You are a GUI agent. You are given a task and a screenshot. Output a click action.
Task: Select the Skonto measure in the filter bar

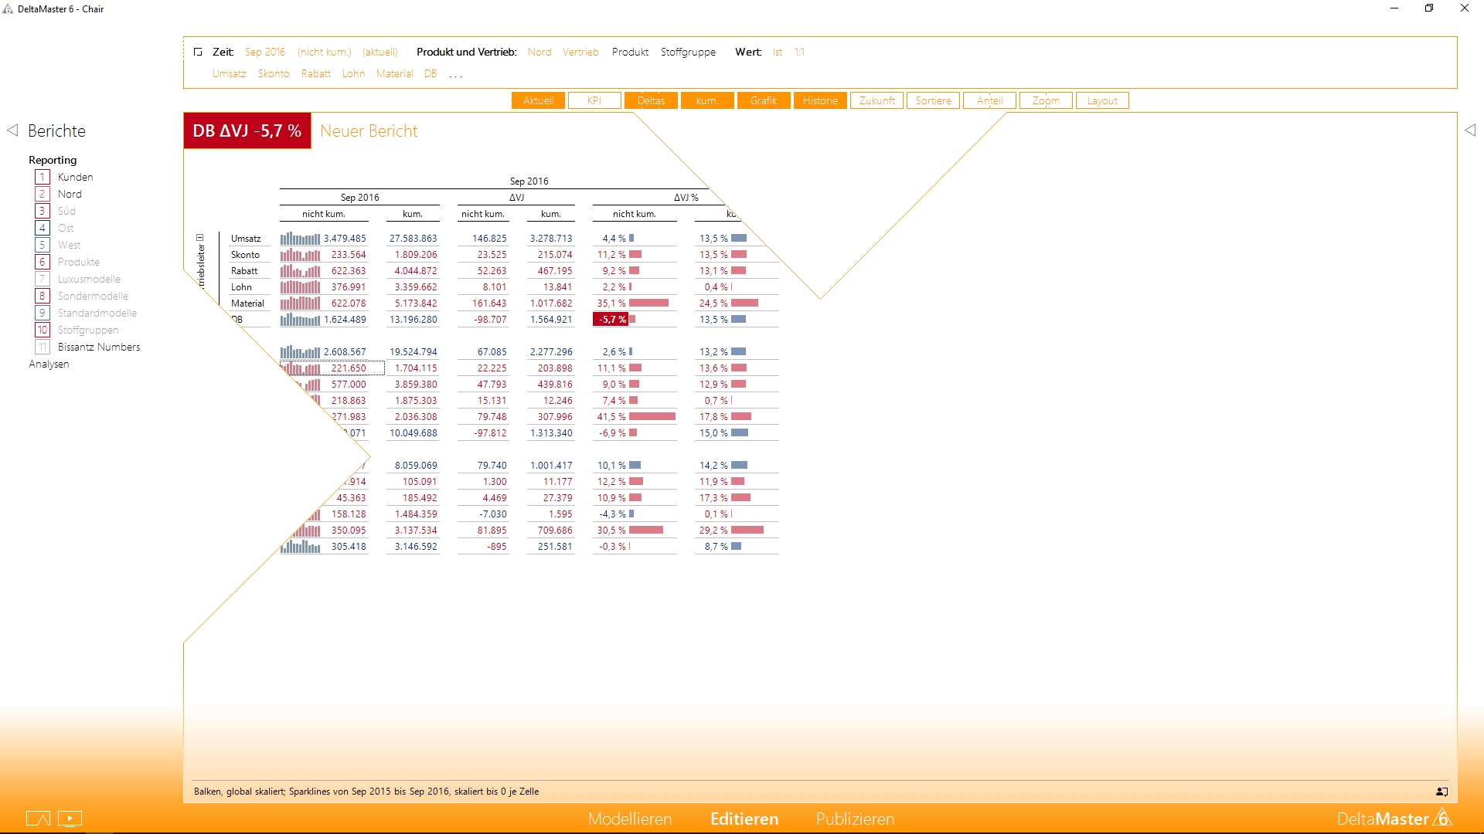pos(273,73)
